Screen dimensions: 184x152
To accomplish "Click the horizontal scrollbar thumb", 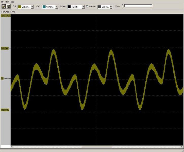I will coord(96,147).
